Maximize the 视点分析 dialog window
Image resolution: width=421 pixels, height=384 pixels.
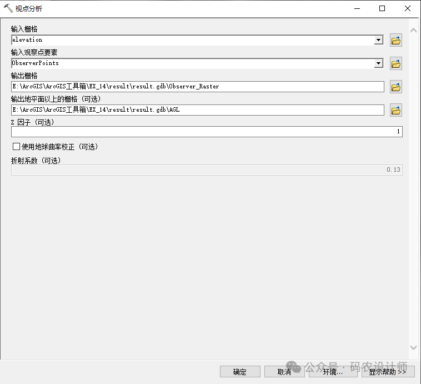click(x=382, y=8)
